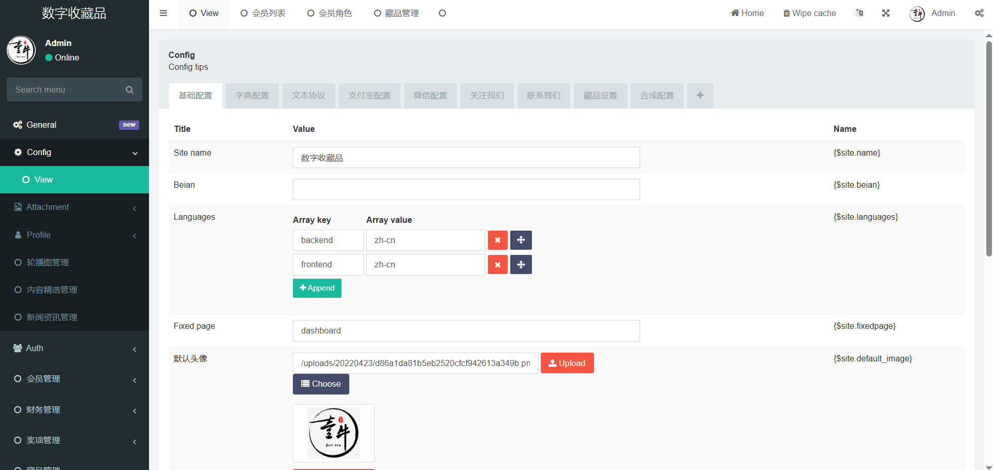This screenshot has height=470, width=993.
Task: Click the drag handle for frontend row
Action: 521,265
